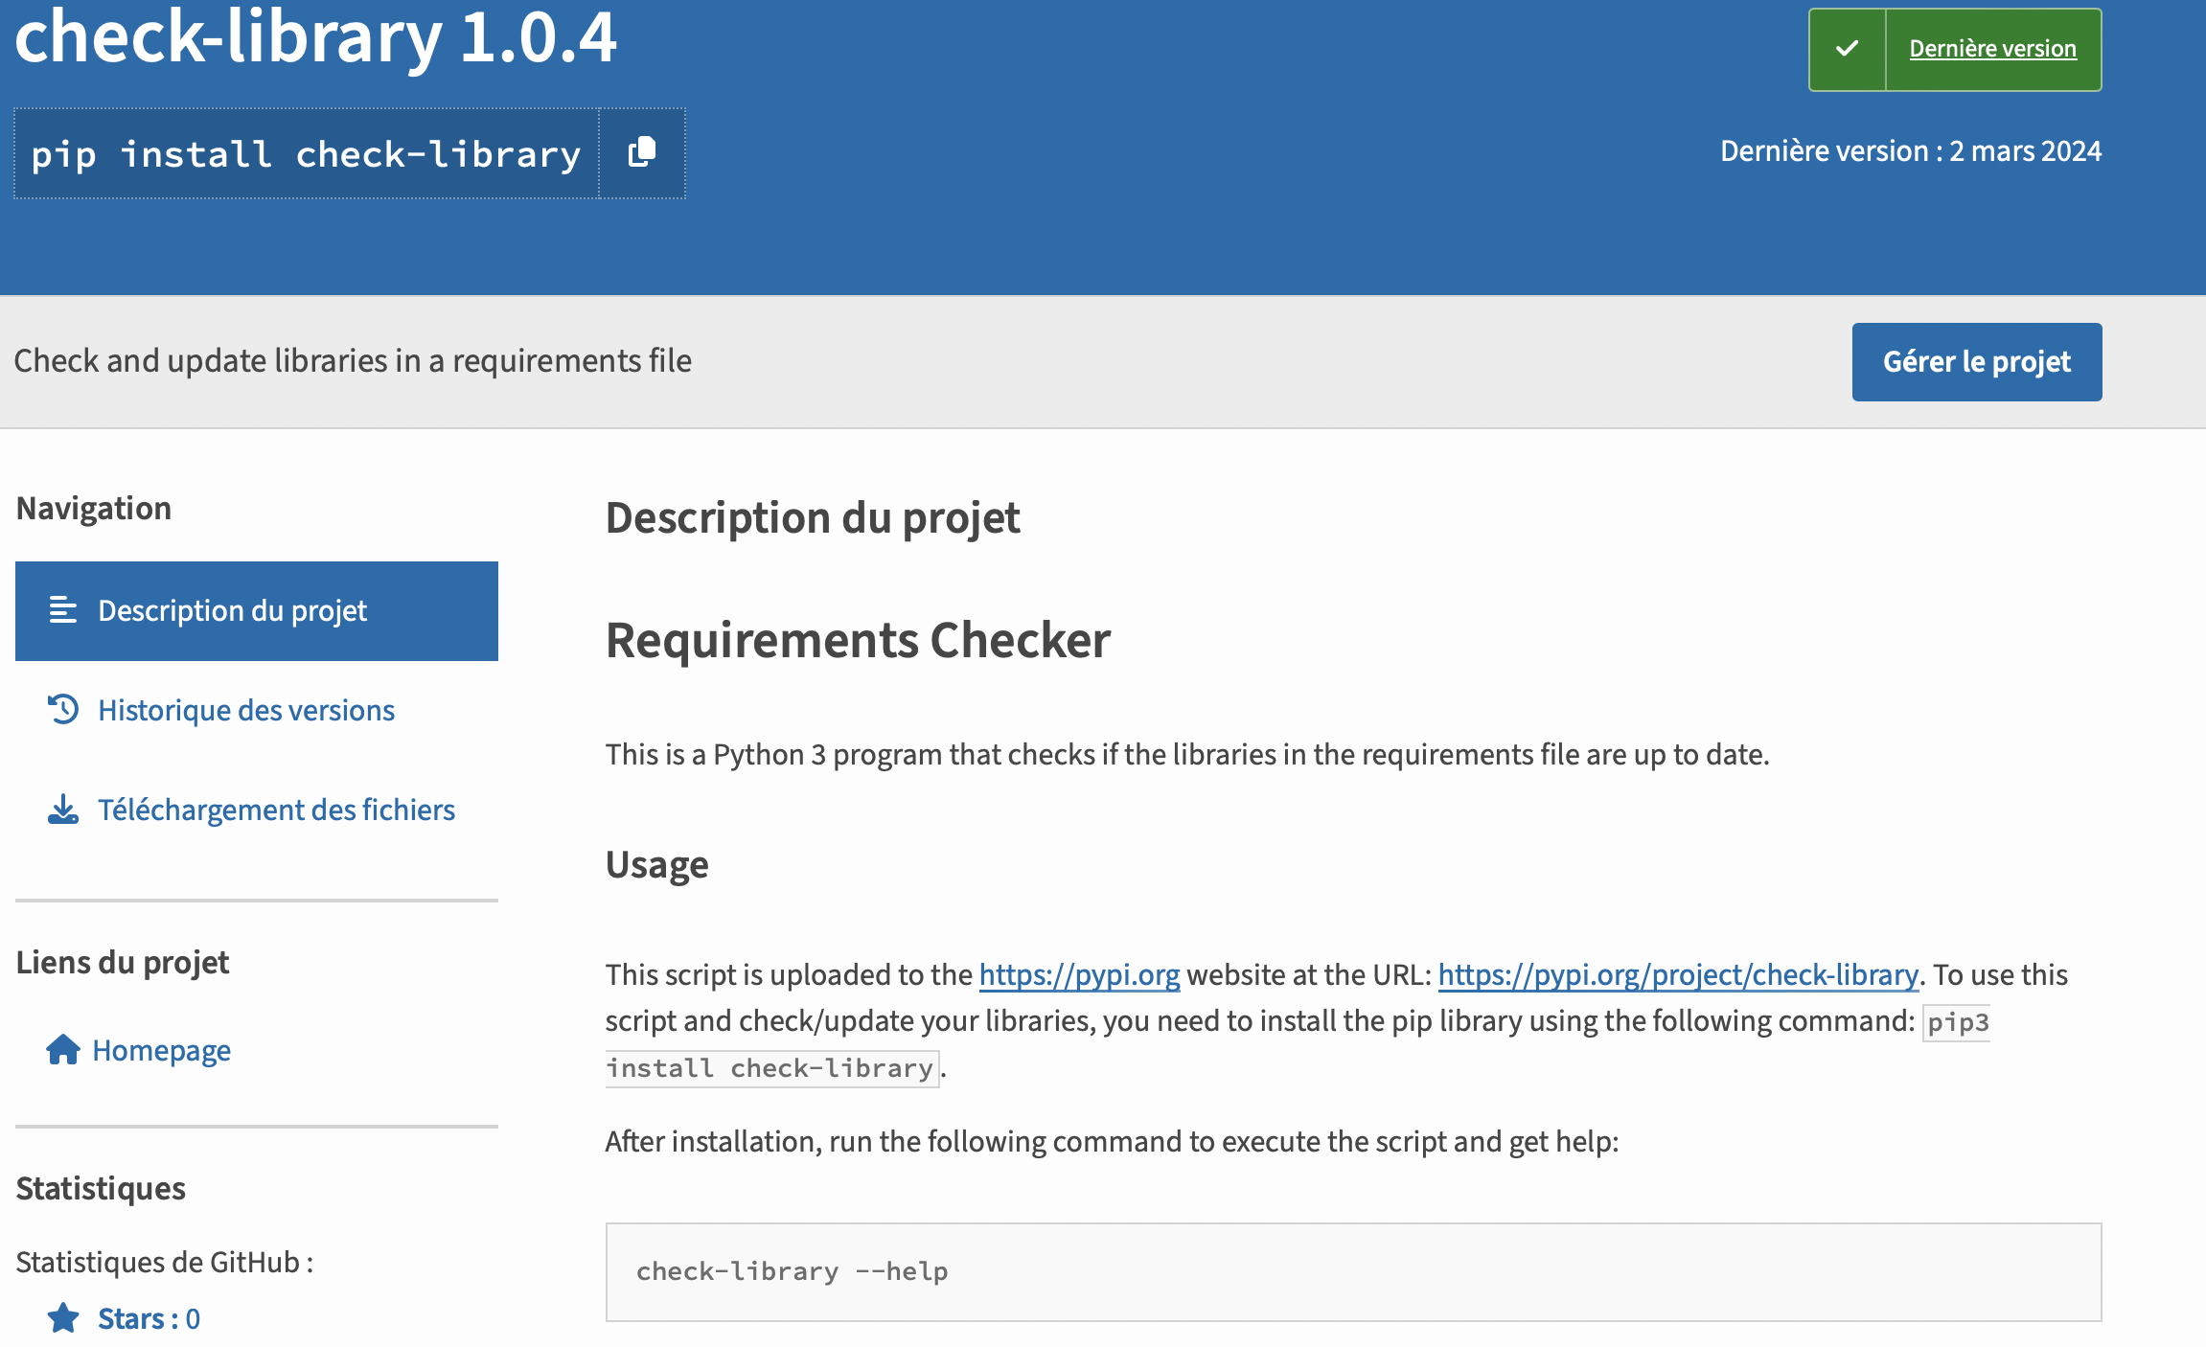Screen dimensions: 2206x1347
Task: Click the checkmark icon on Dernière version badge
Action: pyautogui.click(x=1847, y=47)
